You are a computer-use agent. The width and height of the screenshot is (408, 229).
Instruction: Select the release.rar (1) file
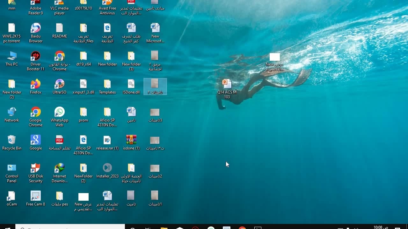pyautogui.click(x=107, y=143)
